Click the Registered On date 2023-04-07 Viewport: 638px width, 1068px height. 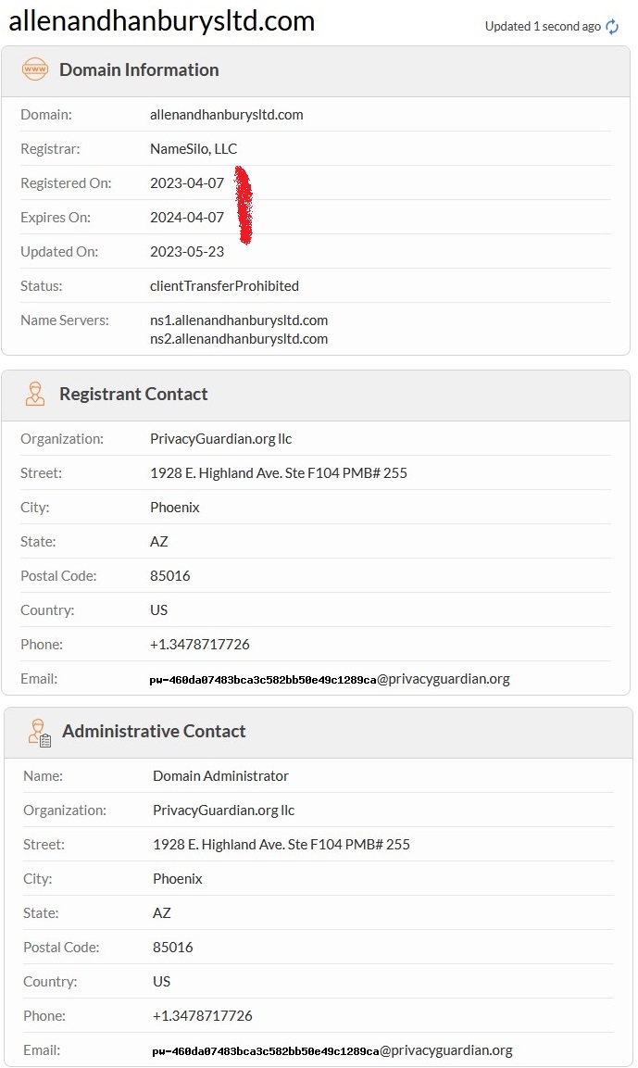tap(186, 183)
